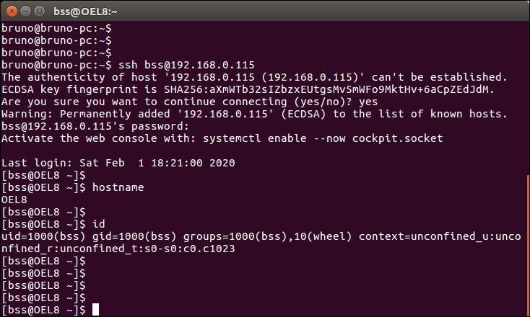The height and width of the screenshot is (317, 530).
Task: Click the id command at prompt
Action: point(99,224)
